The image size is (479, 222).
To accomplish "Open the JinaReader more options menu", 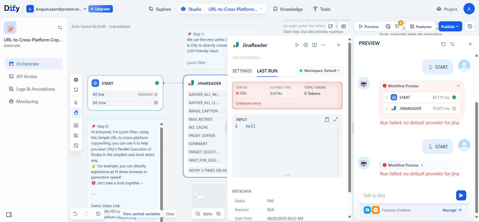I will coord(323,45).
